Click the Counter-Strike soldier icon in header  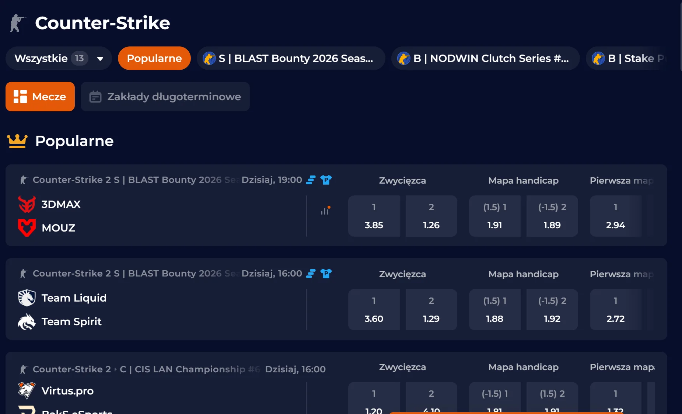coord(17,23)
